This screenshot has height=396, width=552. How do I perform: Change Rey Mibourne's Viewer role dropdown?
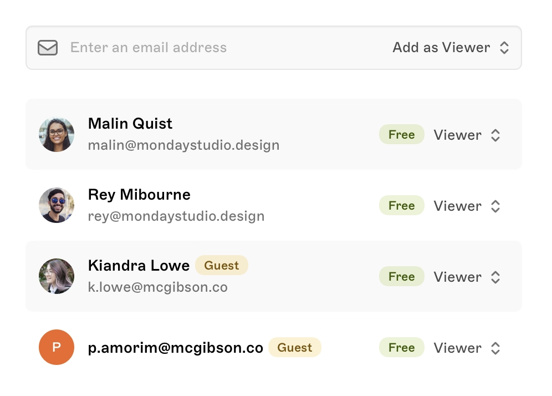coord(467,206)
